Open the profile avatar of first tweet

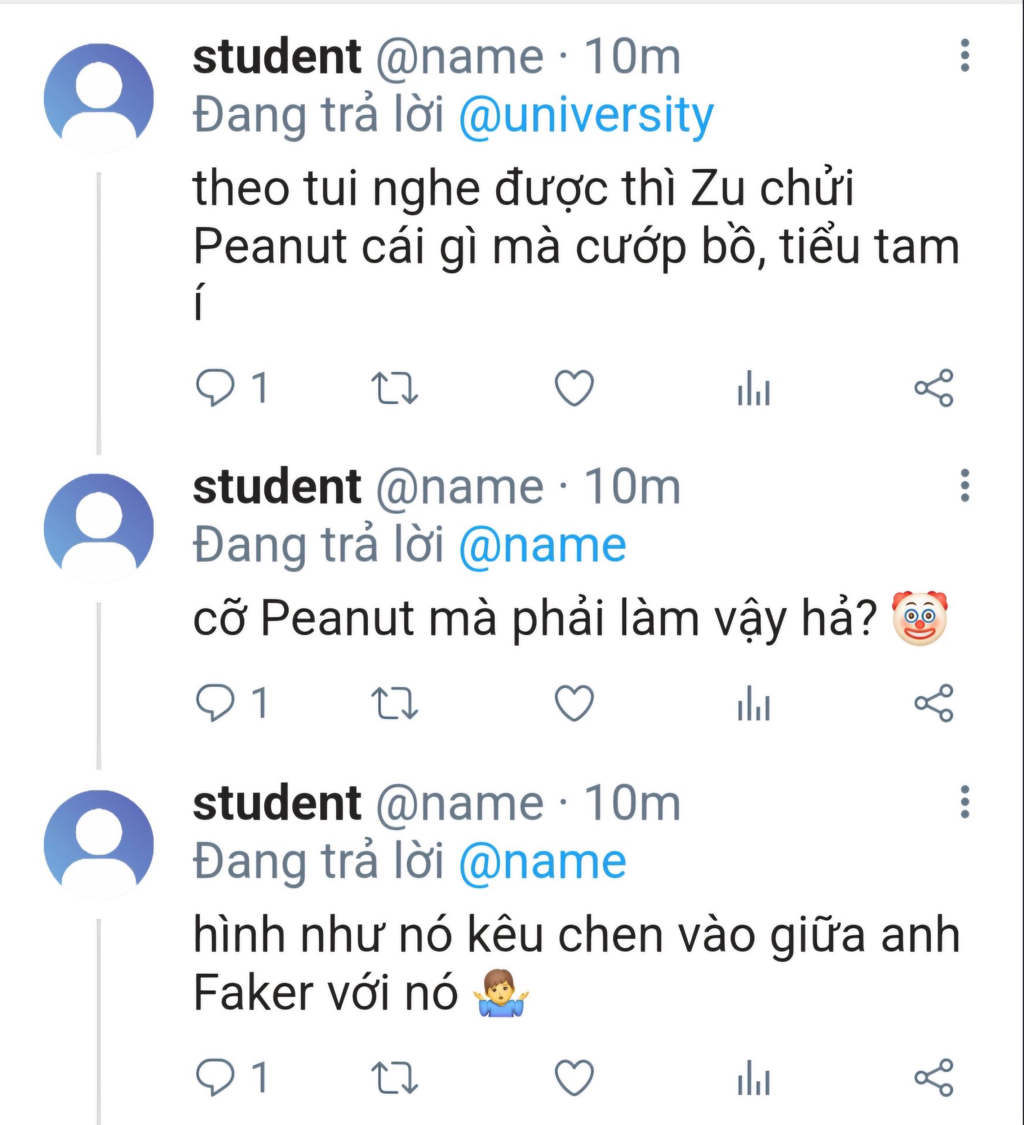pyautogui.click(x=98, y=98)
